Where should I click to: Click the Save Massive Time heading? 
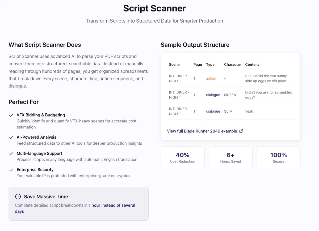pos(46,196)
